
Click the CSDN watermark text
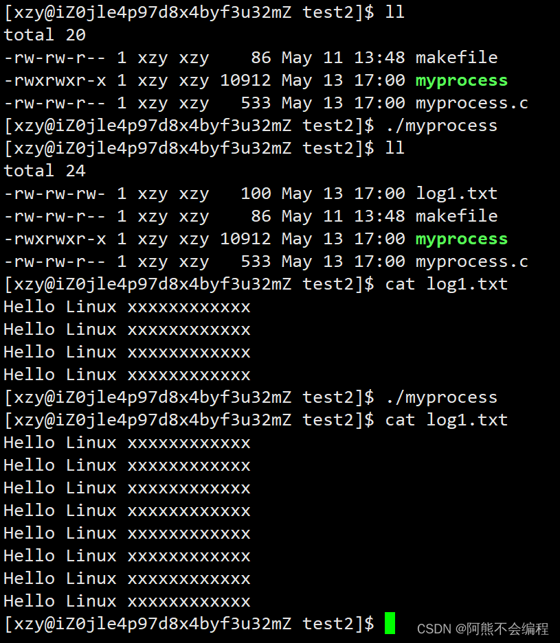(482, 629)
